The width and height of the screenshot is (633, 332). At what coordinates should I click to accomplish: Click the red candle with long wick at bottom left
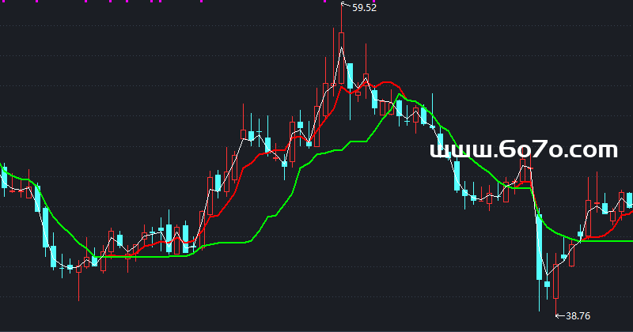(78, 269)
